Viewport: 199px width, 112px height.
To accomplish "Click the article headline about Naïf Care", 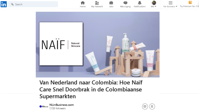I will tap(91, 89).
